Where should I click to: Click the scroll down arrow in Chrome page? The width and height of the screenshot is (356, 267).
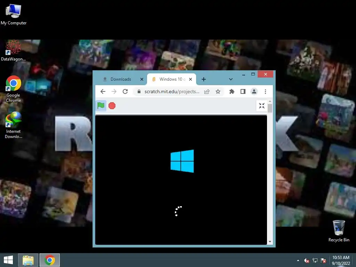(x=270, y=242)
